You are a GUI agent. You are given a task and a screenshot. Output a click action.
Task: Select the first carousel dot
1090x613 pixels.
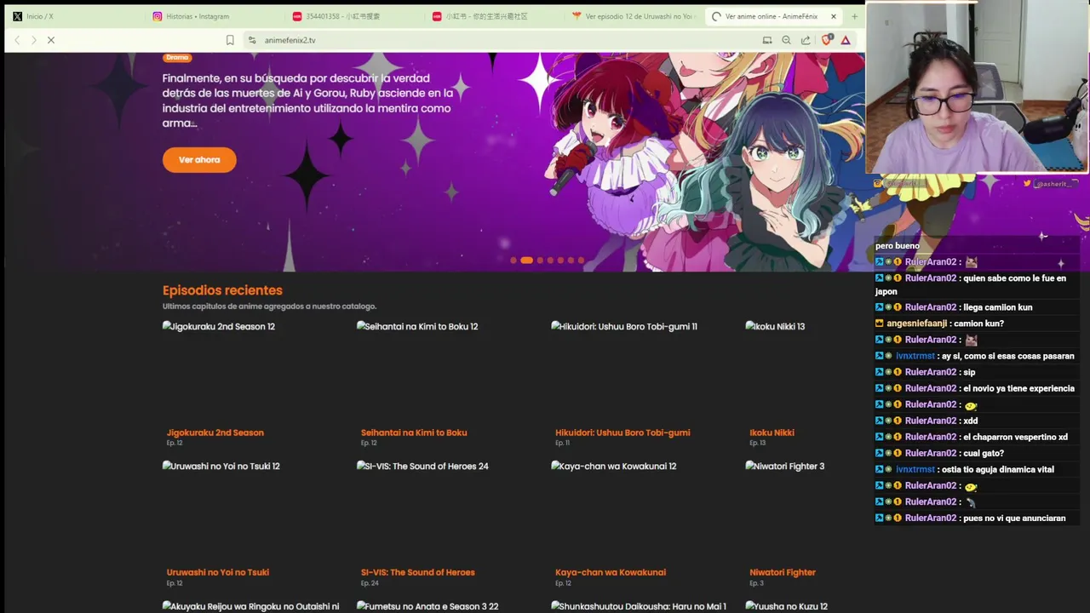[x=513, y=261]
